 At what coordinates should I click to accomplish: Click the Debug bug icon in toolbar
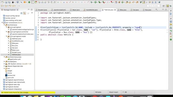point(91,2)
